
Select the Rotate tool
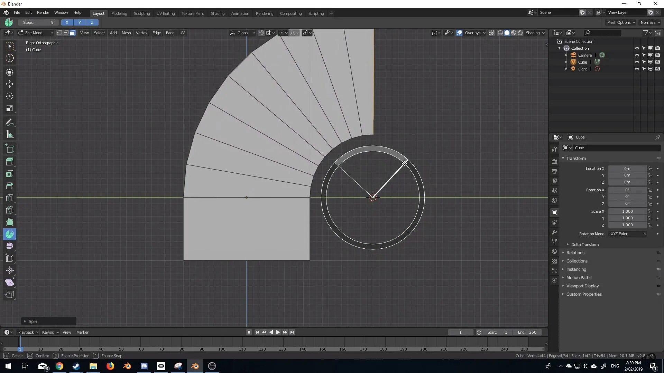(10, 96)
